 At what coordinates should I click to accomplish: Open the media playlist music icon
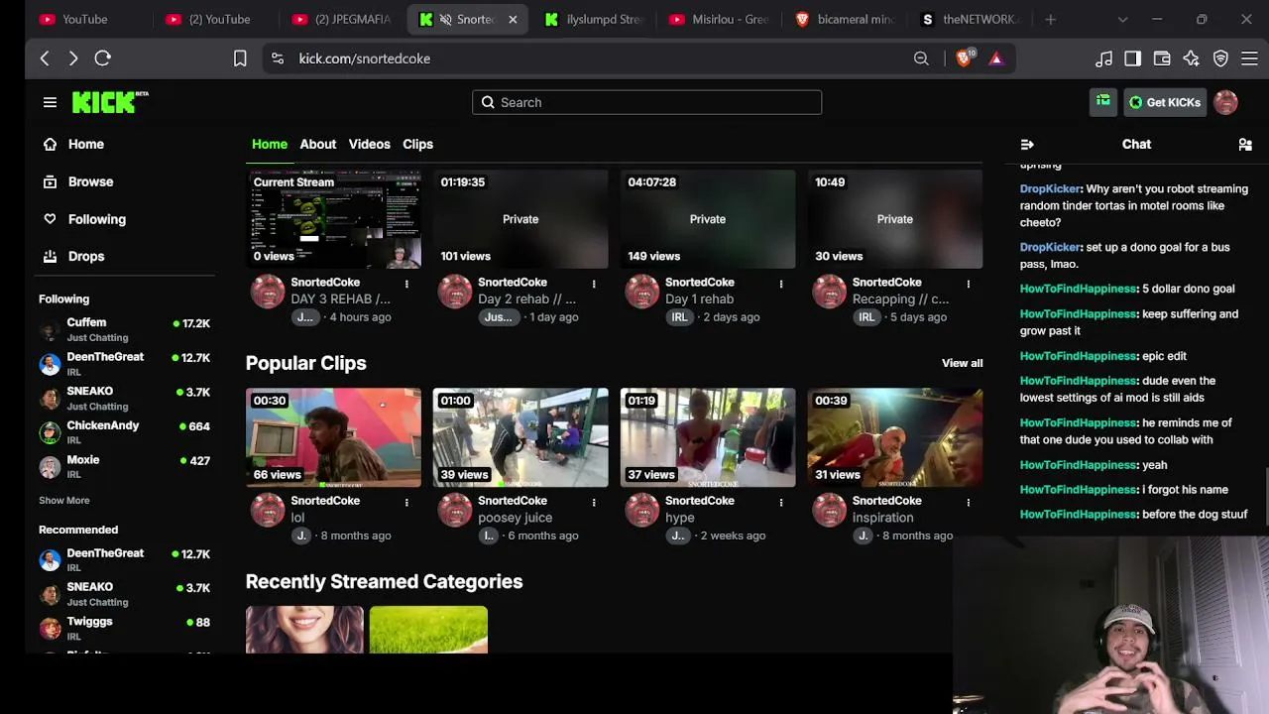(x=1103, y=59)
